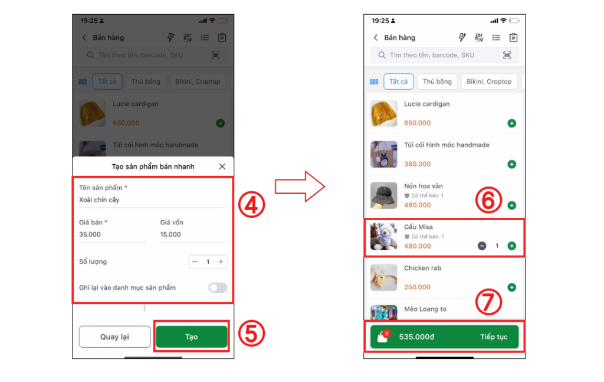The width and height of the screenshot is (604, 382).
Task: Tap the barcode scanner icon in right search bar
Action: pos(507,55)
